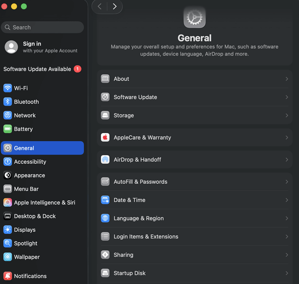The height and width of the screenshot is (284, 299).
Task: Open Notifications settings in the sidebar
Action: coord(30,276)
